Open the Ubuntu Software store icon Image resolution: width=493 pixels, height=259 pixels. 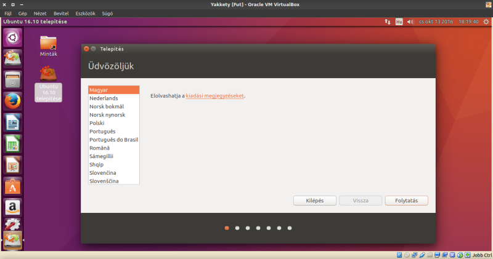pyautogui.click(x=13, y=186)
